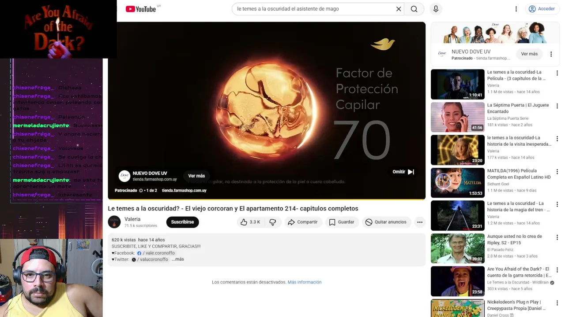Screen dimensions: 565x317
Task: Open menu for magia del tren video
Action: click(x=557, y=204)
